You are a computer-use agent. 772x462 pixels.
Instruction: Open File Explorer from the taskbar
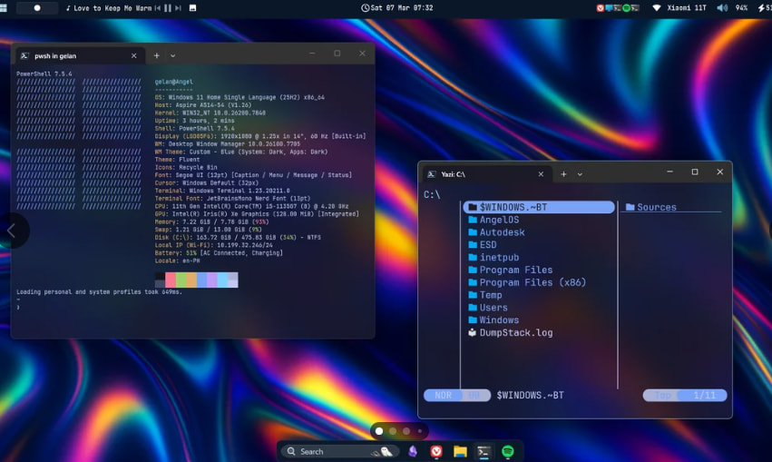461,451
